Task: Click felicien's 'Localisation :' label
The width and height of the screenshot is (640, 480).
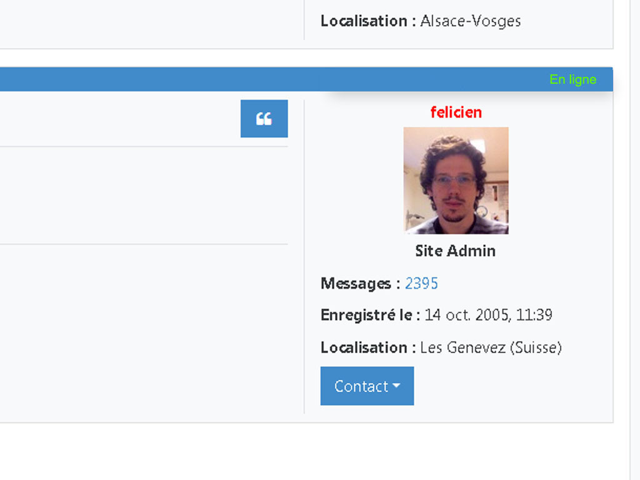Action: [368, 347]
